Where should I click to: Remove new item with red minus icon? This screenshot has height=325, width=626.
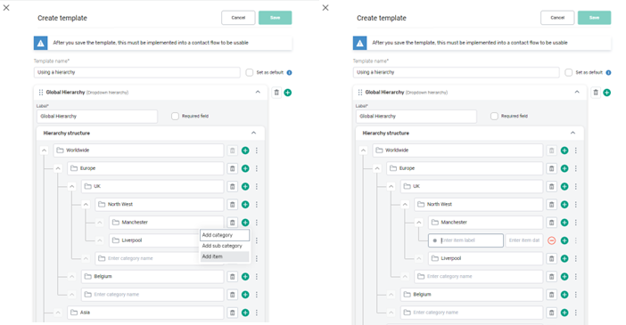(551, 240)
